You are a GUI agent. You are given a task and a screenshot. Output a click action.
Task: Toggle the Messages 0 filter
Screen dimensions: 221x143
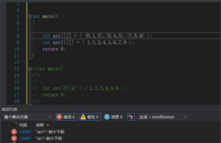(113, 117)
